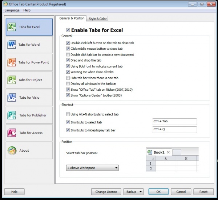Open the Help menu in the menu bar
Image resolution: width=218 pixels, height=200 pixels.
click(27, 10)
